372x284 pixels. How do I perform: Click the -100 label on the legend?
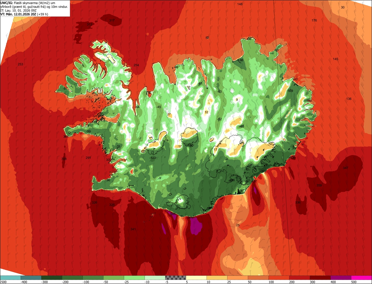[86, 282]
